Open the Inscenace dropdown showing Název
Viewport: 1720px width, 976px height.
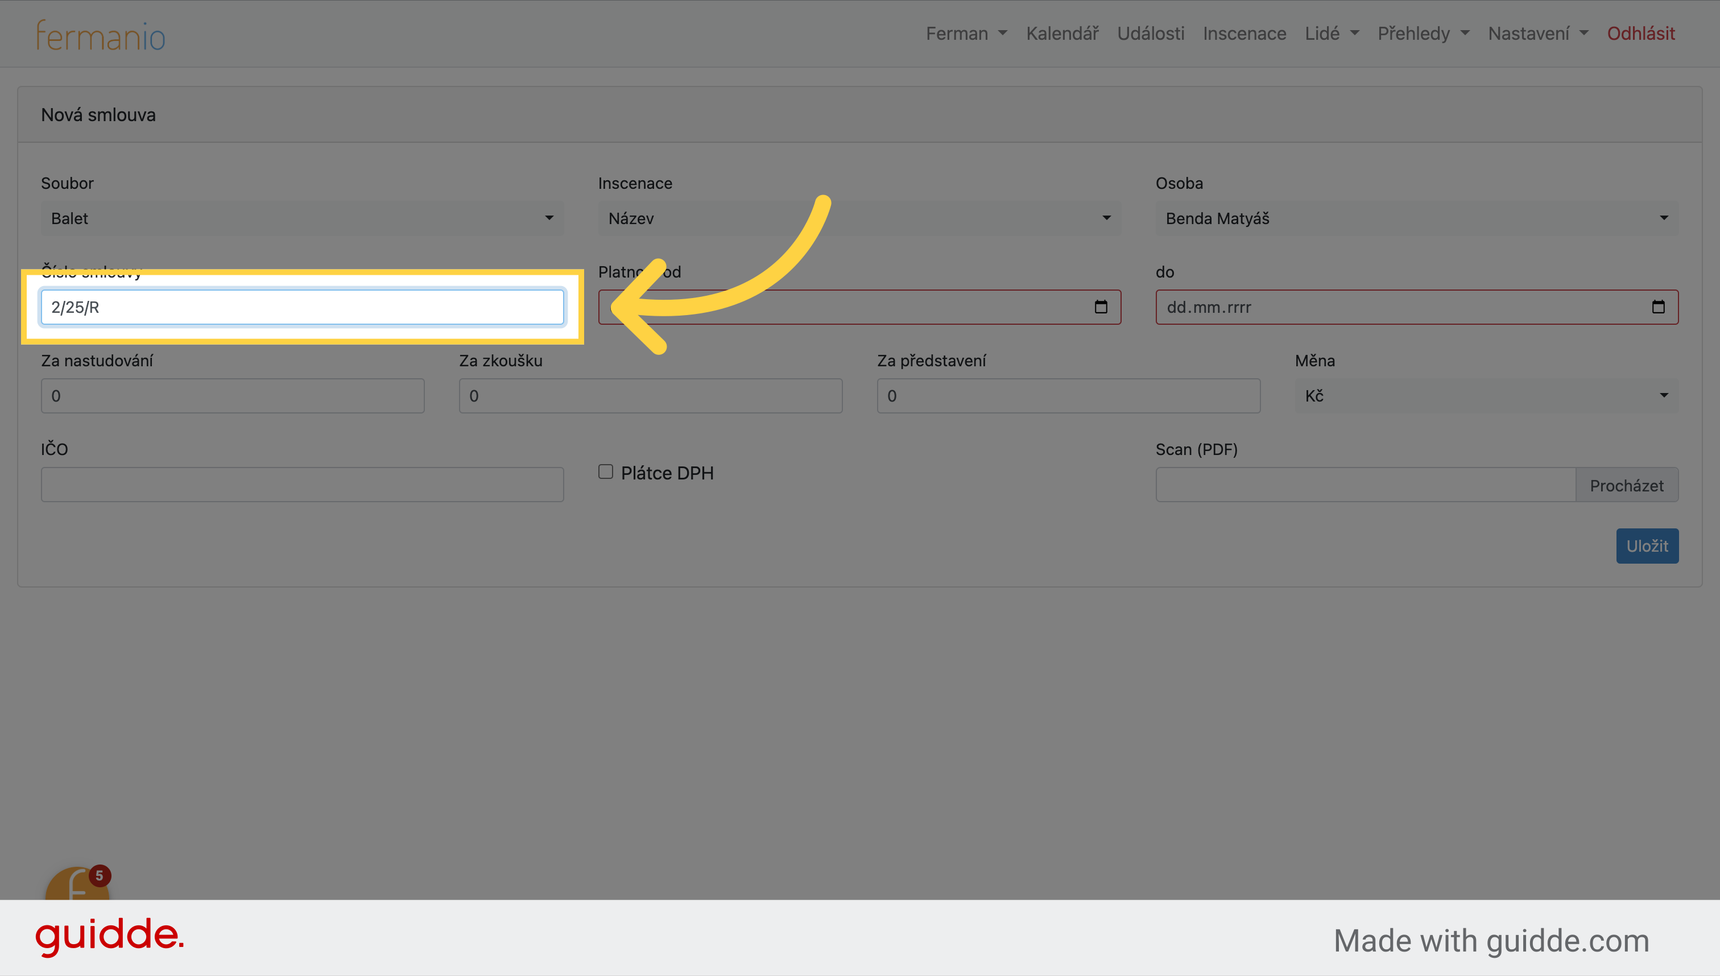point(859,218)
